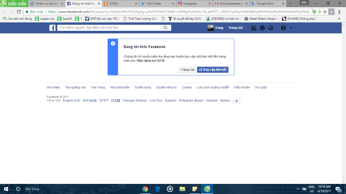Open Microsoft Edge from the taskbar

pyautogui.click(x=158, y=189)
